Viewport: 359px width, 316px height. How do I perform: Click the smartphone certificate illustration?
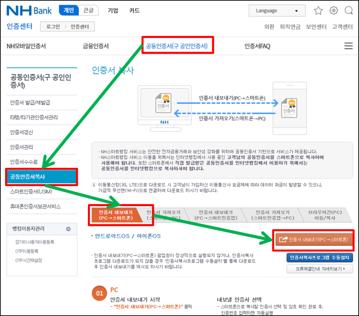290,108
